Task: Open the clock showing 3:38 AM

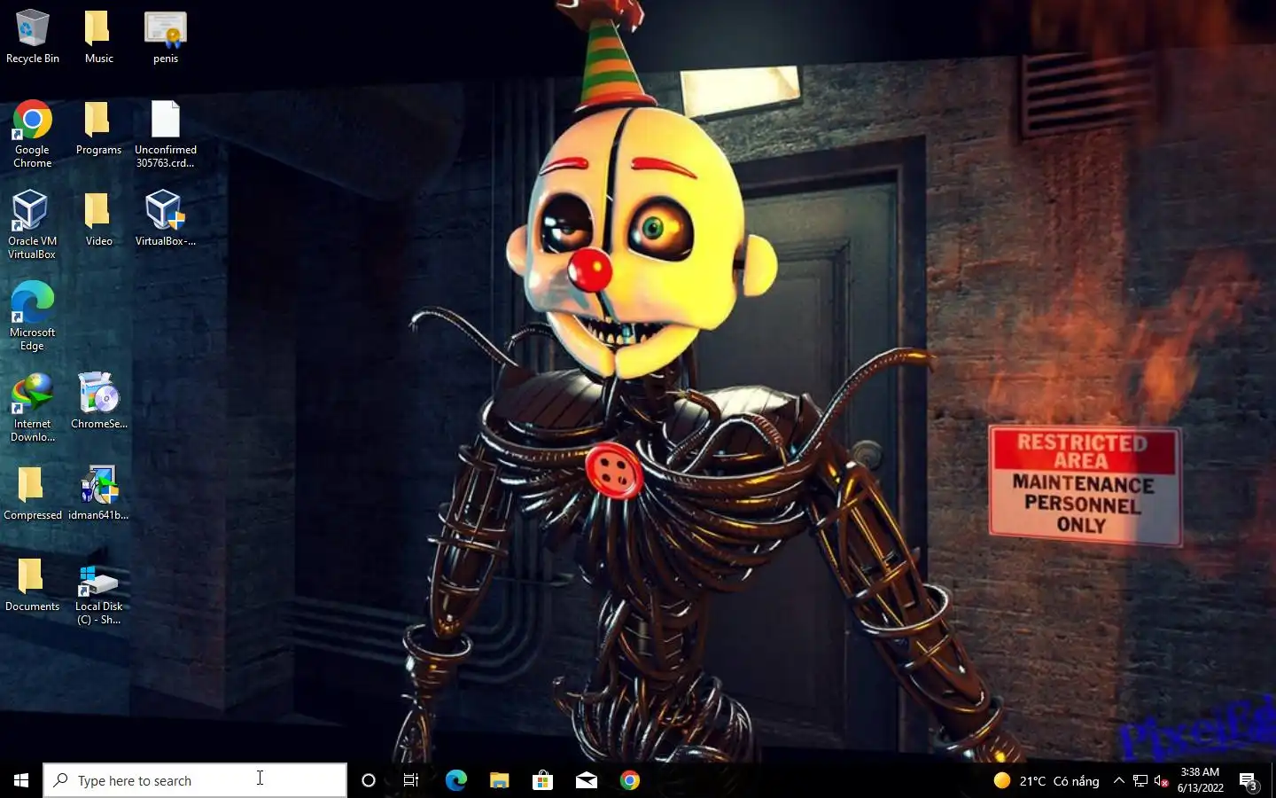Action: click(x=1201, y=780)
